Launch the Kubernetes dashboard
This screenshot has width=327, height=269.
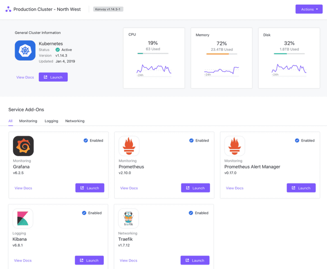pos(53,77)
